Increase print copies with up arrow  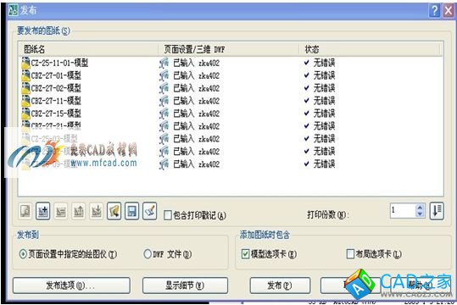[x=420, y=207]
